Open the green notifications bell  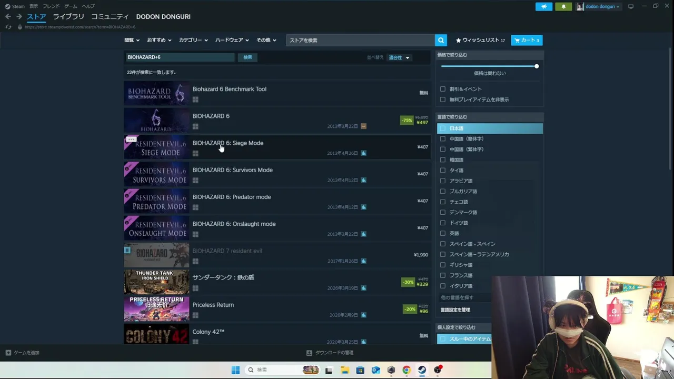pyautogui.click(x=563, y=6)
